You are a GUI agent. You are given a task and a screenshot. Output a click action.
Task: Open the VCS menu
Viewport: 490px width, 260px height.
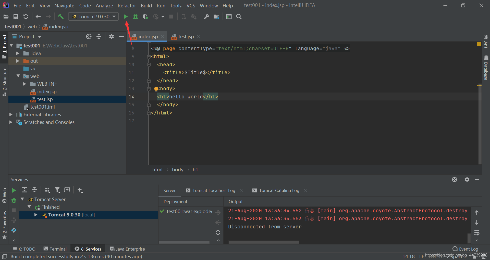(191, 5)
